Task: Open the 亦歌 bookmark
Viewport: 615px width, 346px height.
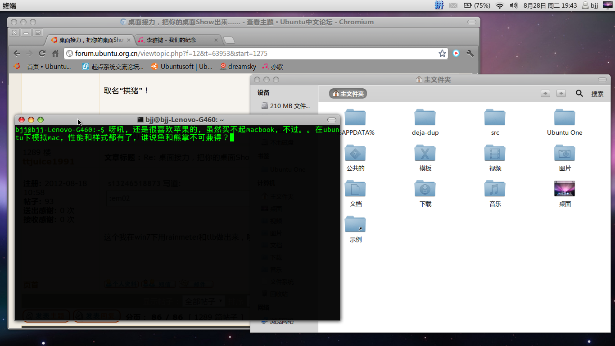Action: 273,66
